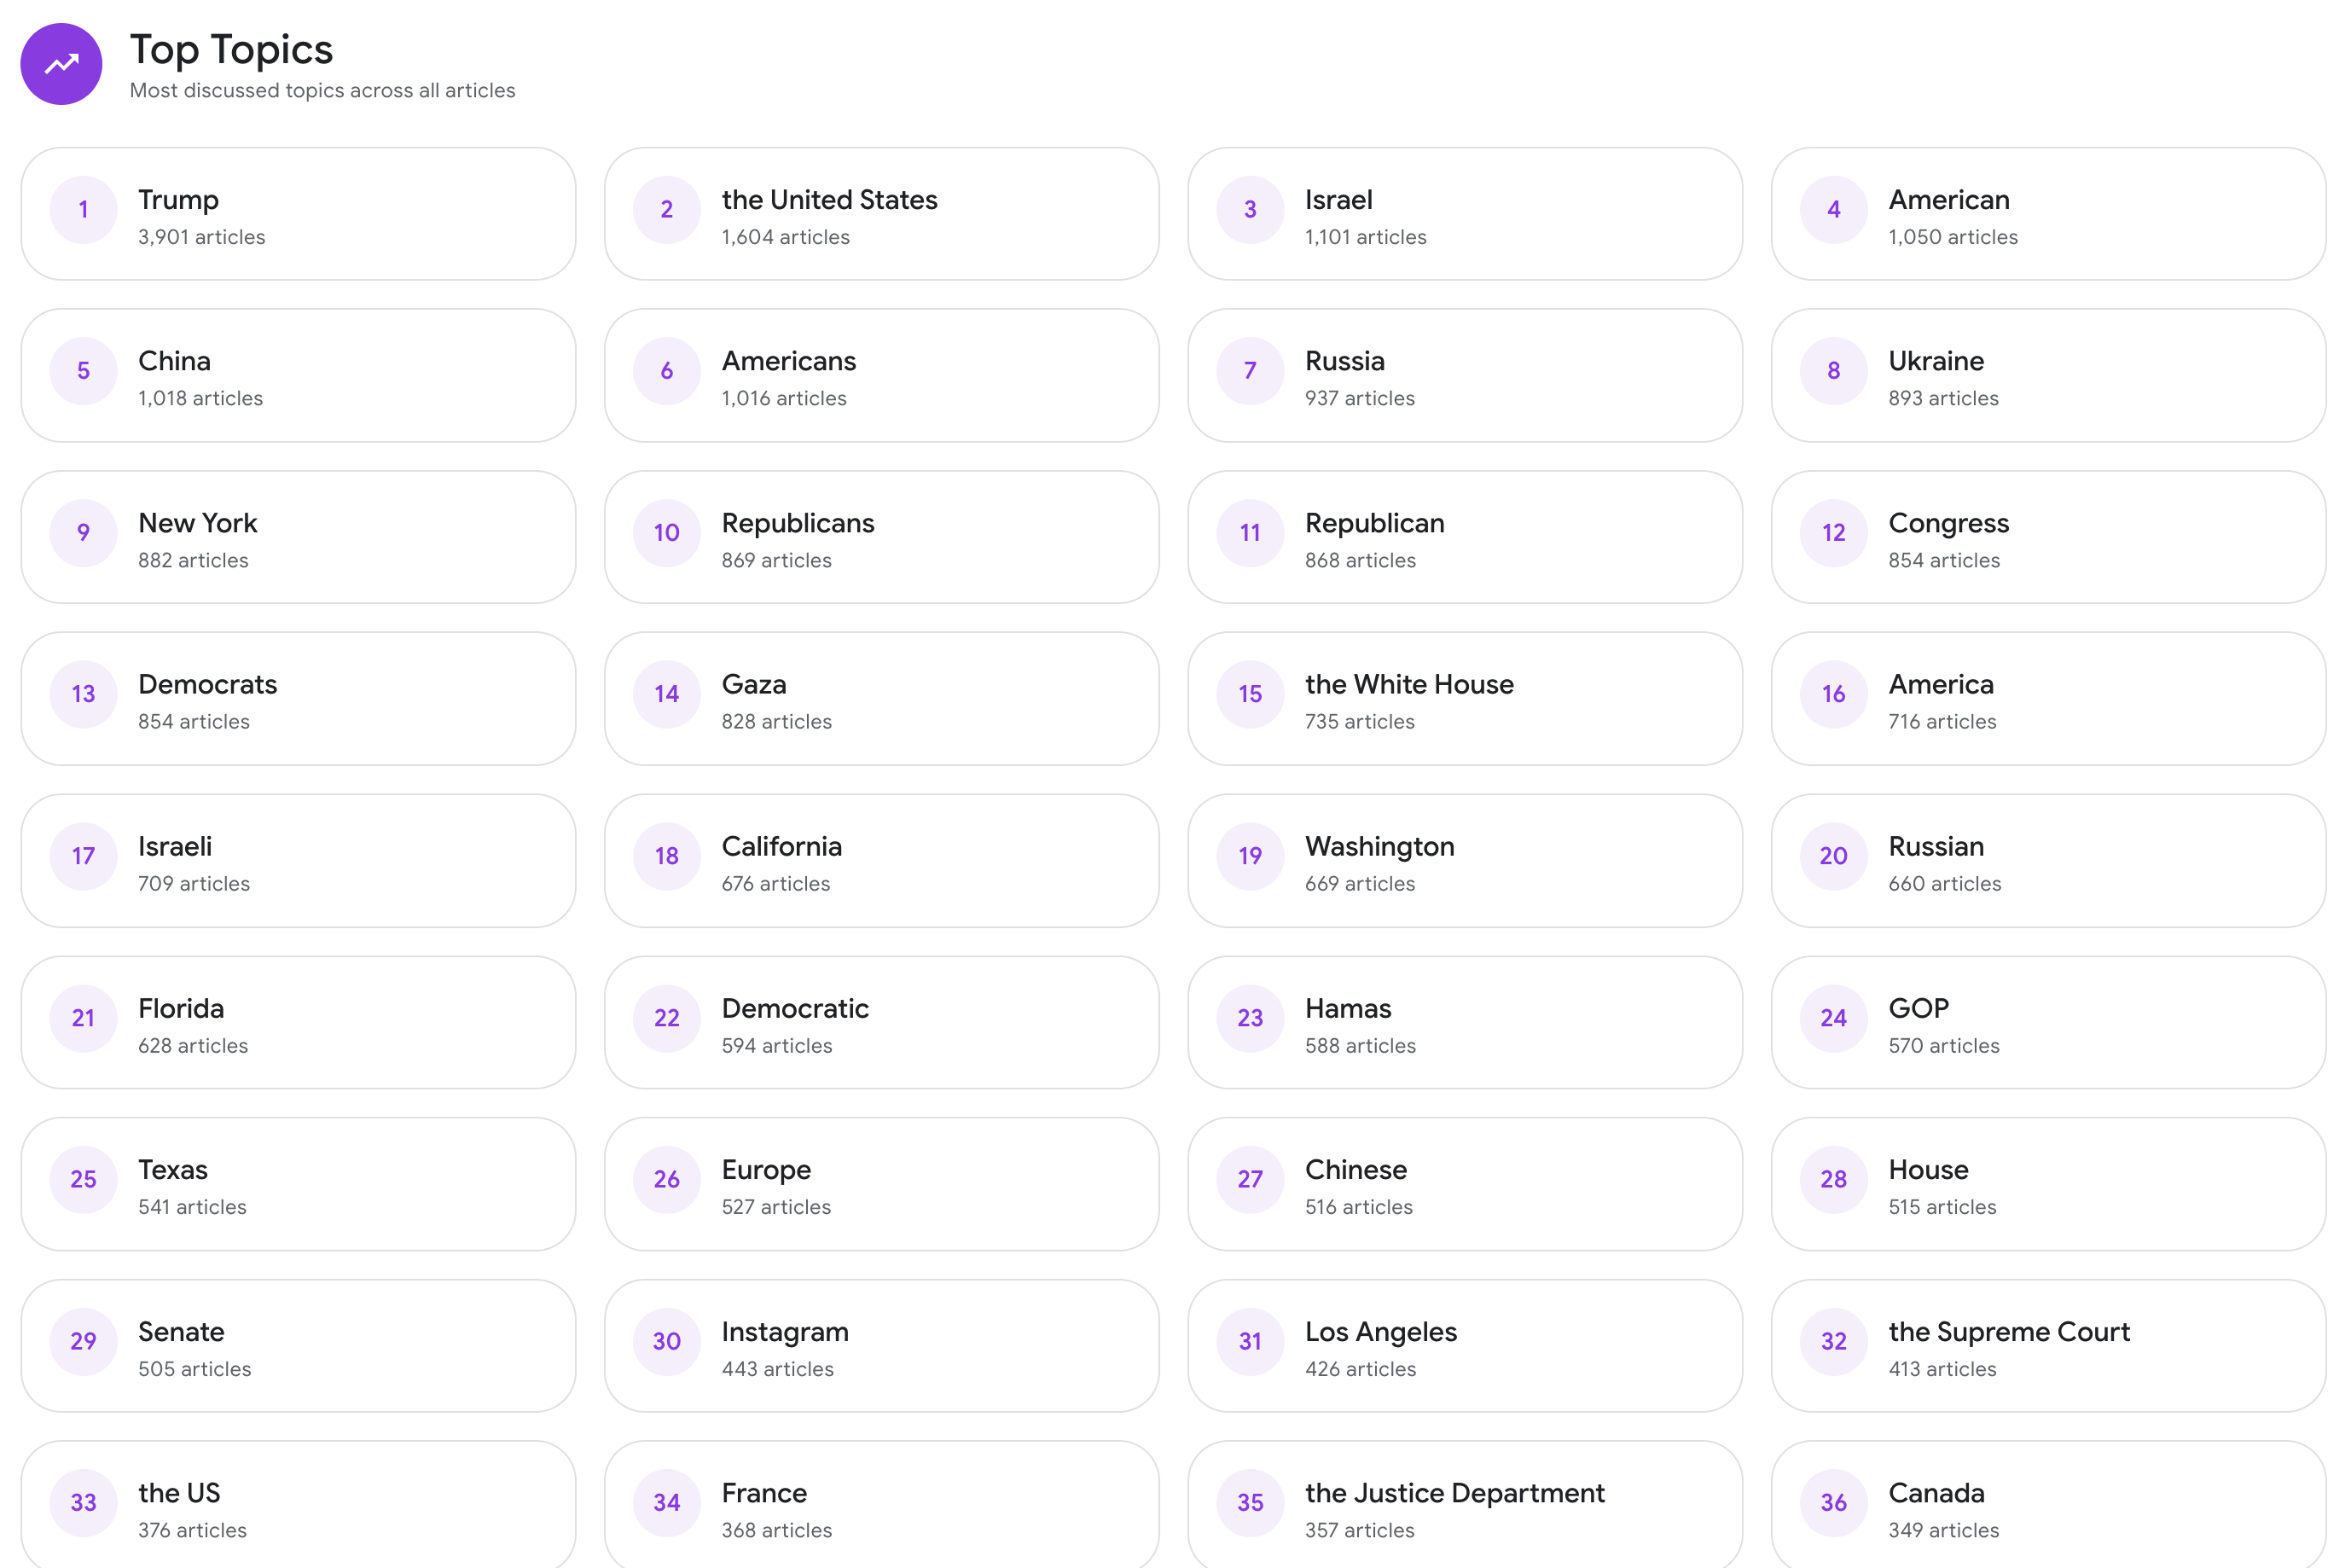Click the rank 14 badge beside Gaza
The height and width of the screenshot is (1568, 2351).
(666, 694)
